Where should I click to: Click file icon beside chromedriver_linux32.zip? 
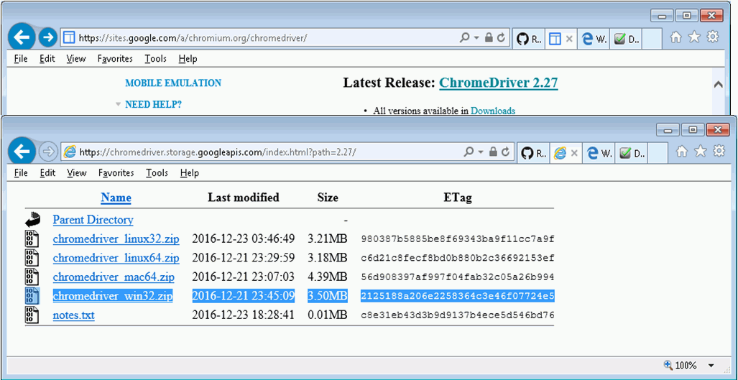tap(32, 238)
